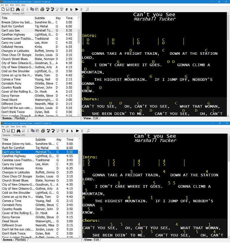Click New song icon in top window
Viewport: 230px width, 243px height.
[3, 9]
